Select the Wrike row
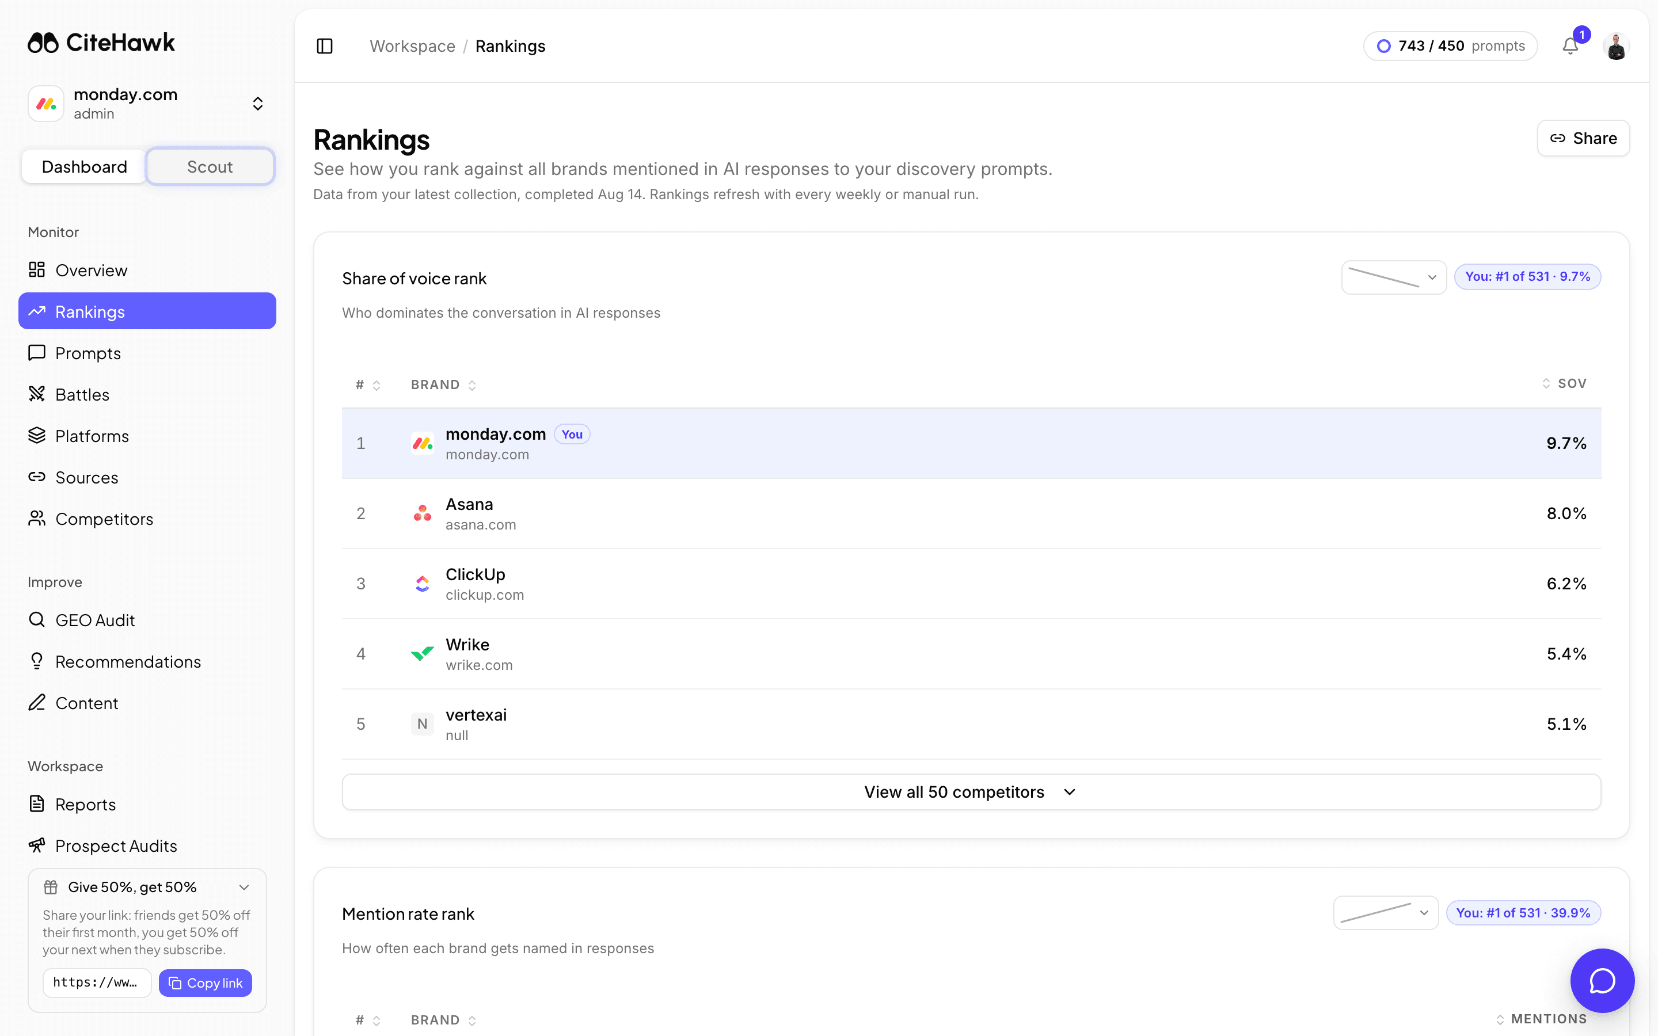Screen dimensions: 1658x1036 click(972, 654)
